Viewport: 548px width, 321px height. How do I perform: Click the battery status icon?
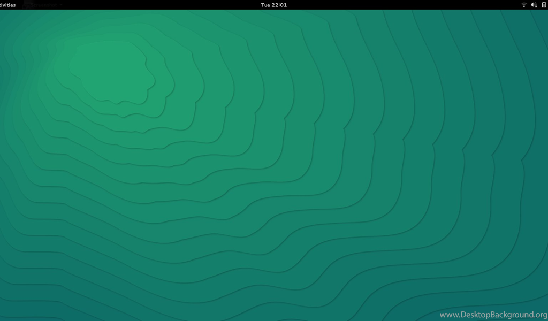pos(544,5)
